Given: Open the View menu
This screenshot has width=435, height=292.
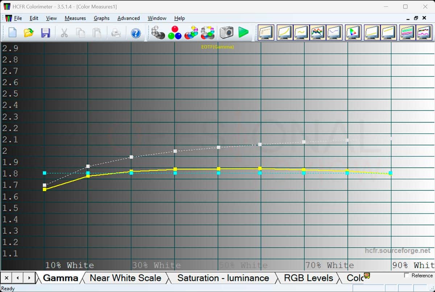Looking at the screenshot, I should click(51, 18).
